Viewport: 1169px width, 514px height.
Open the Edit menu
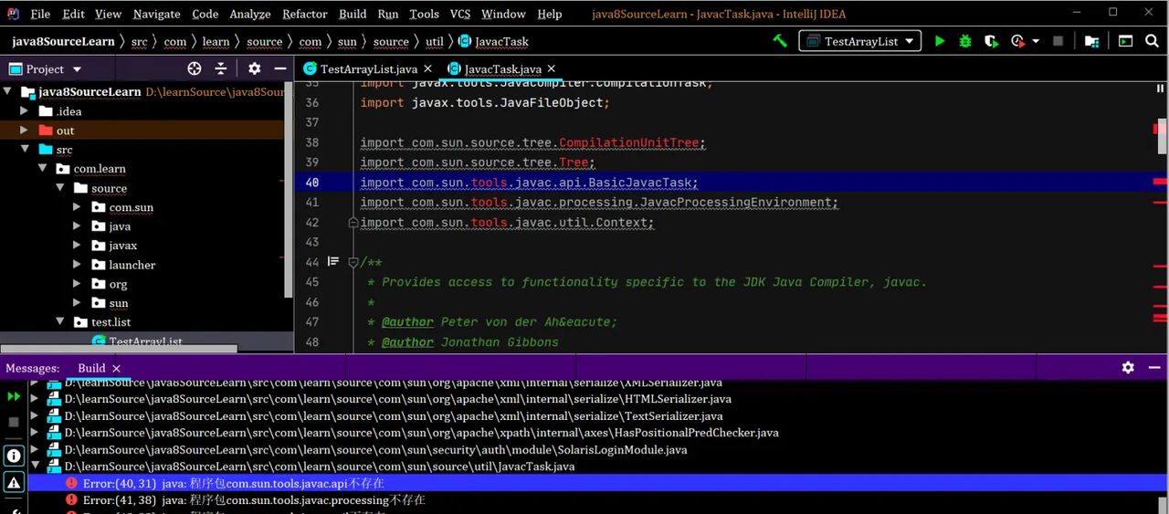click(x=74, y=14)
